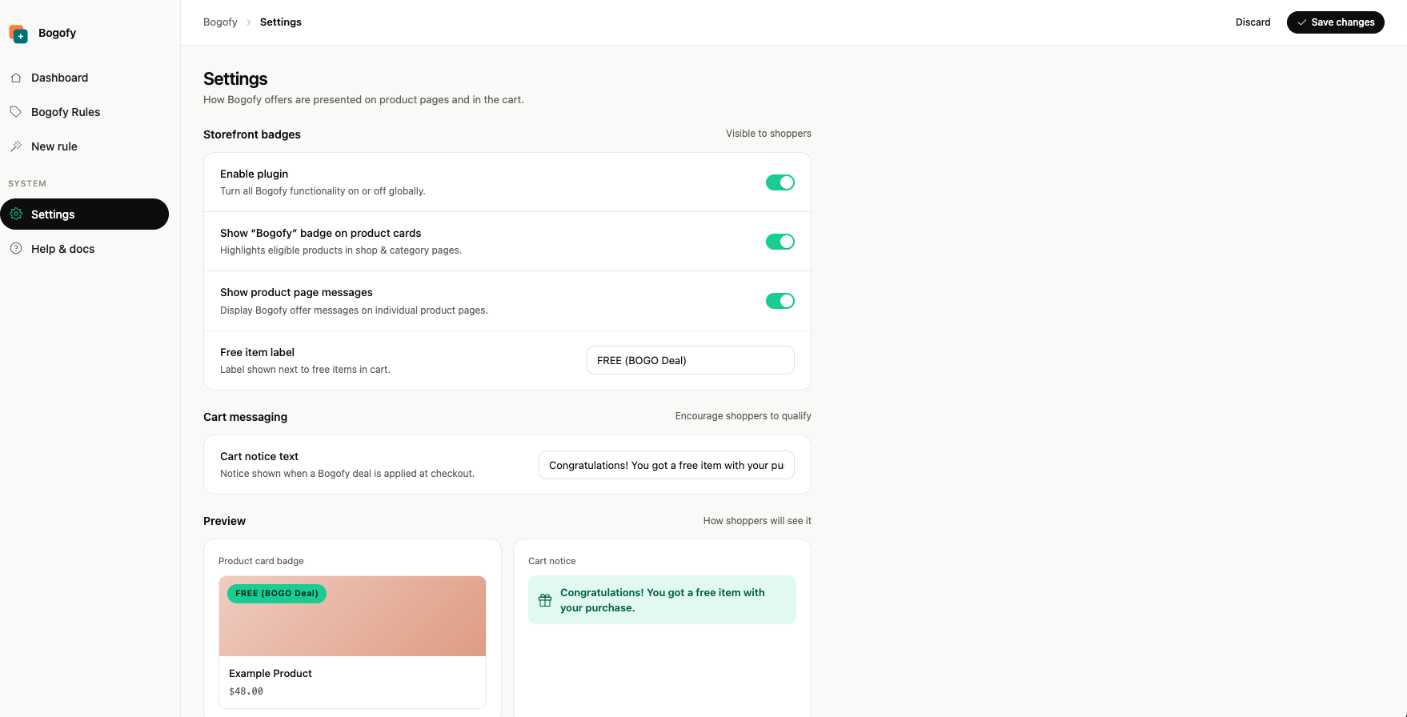Image resolution: width=1407 pixels, height=717 pixels.
Task: Click the FREE (BOGO Deal) preview badge
Action: pos(277,594)
